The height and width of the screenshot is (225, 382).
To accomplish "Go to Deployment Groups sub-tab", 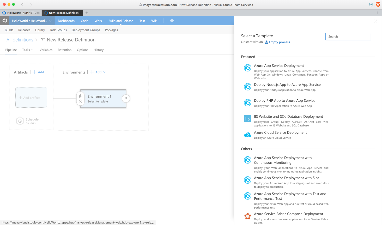I will point(86,30).
